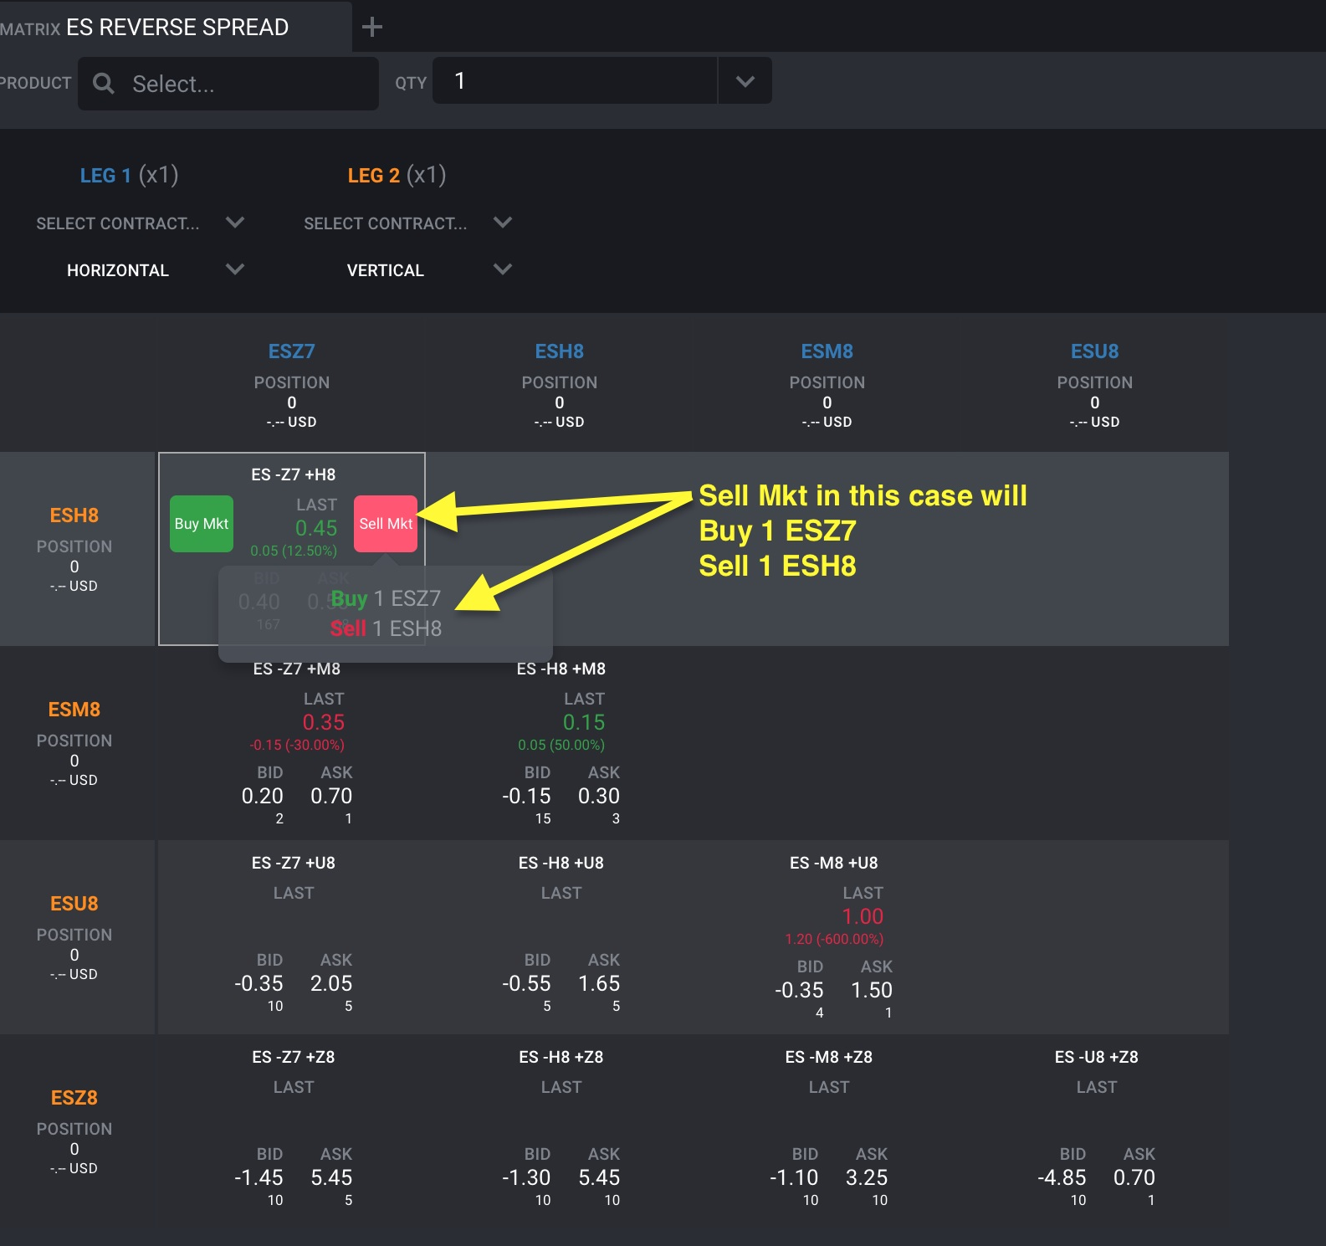The image size is (1326, 1246).
Task: Open the VERTICAL orientation dropdown
Action: pos(503,269)
